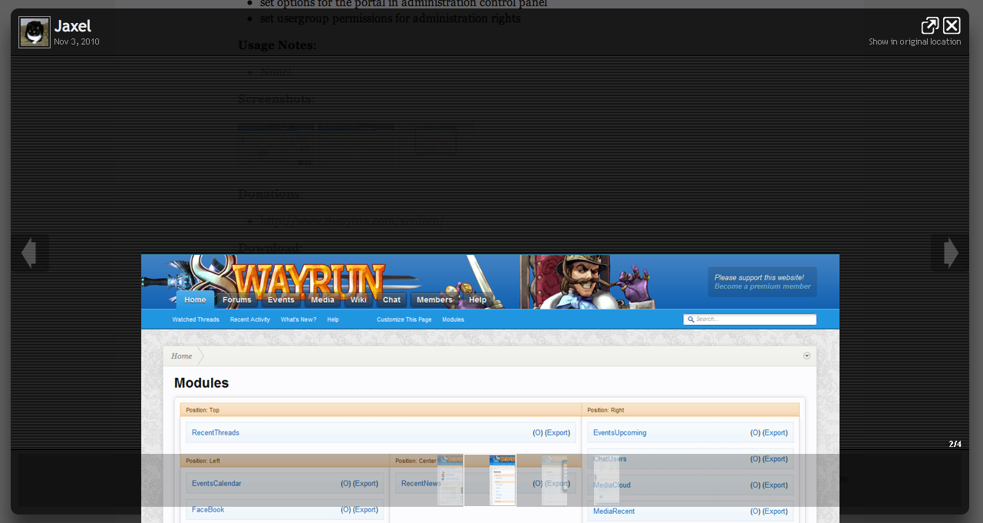Select the highlighted thumbnail in the filmstrip
The width and height of the screenshot is (983, 523).
click(x=490, y=480)
